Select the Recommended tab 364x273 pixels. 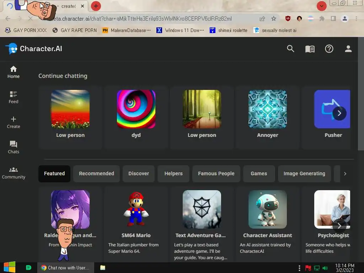[x=96, y=173]
